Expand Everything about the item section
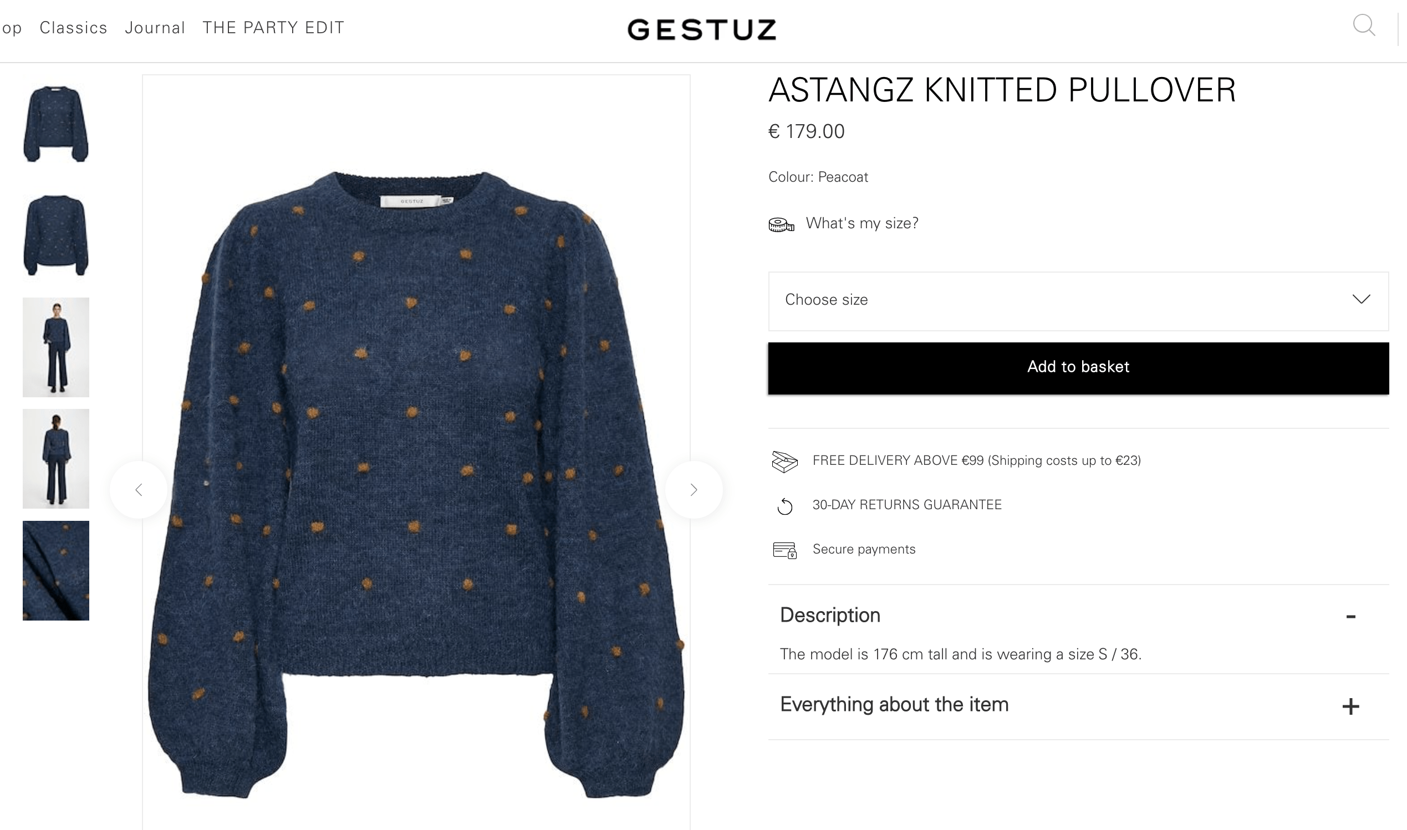The height and width of the screenshot is (830, 1407). 1350,706
